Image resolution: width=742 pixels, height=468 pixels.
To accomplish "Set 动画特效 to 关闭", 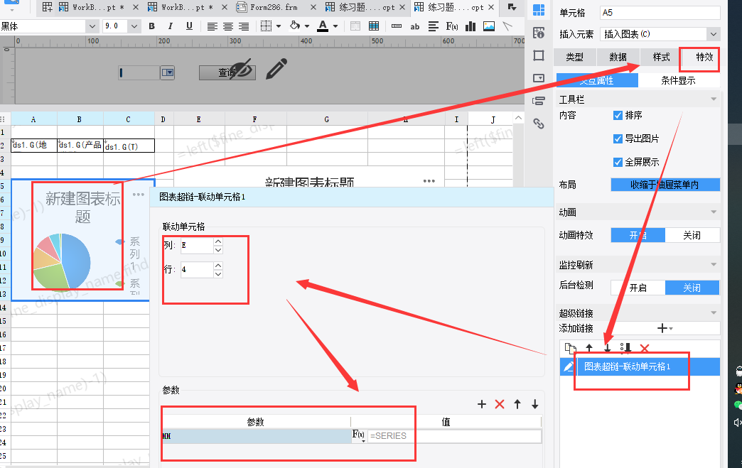I will click(692, 235).
